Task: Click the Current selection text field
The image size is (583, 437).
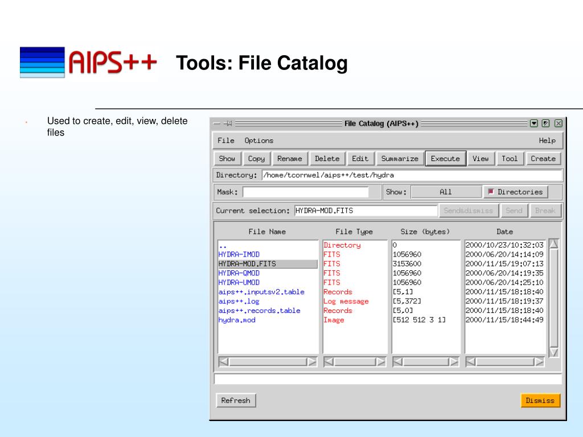Action: point(366,211)
